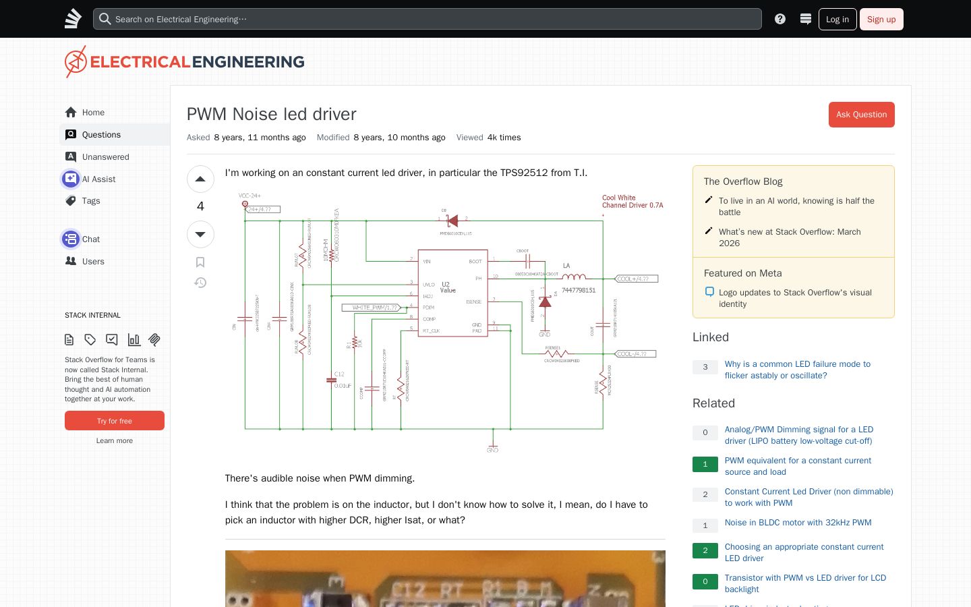Viewport: 971px width, 607px height.
Task: Click the Try for free button
Action: [x=115, y=421]
